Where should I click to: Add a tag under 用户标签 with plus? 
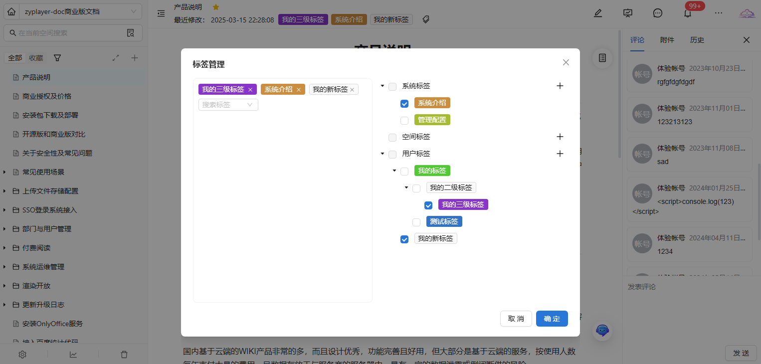pyautogui.click(x=560, y=154)
